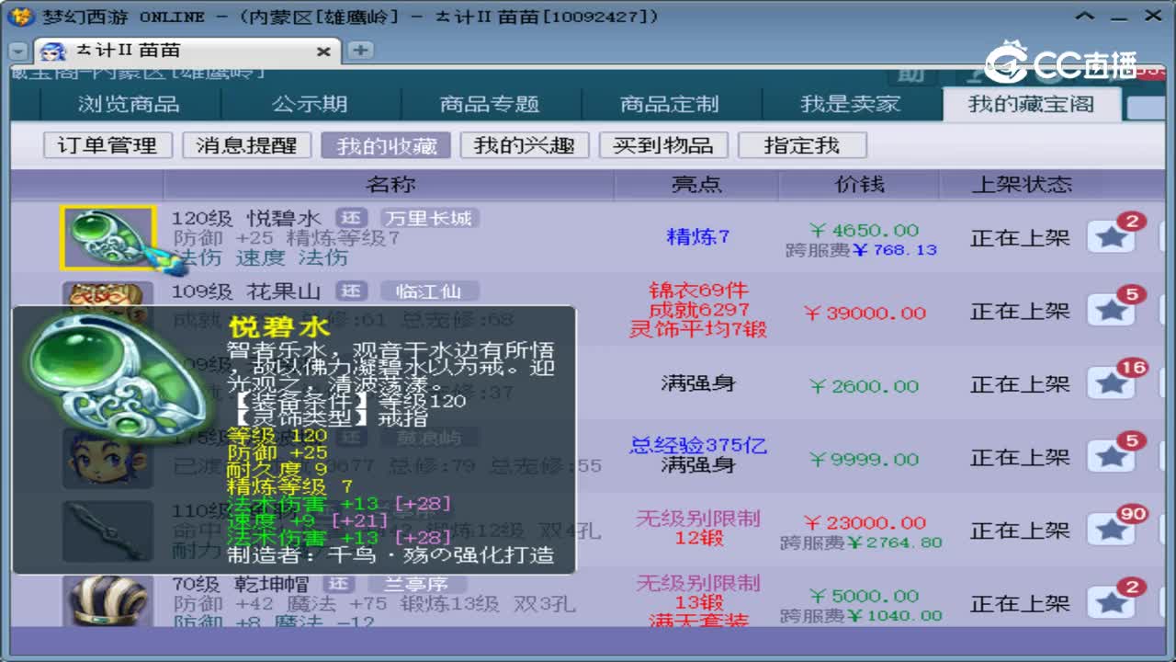
Task: Click the 还 badge next to 乾坤帽
Action: click(339, 584)
